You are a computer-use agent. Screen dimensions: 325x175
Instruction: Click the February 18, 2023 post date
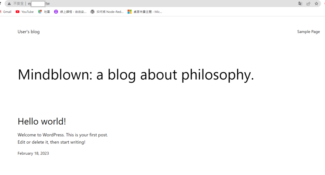point(33,153)
